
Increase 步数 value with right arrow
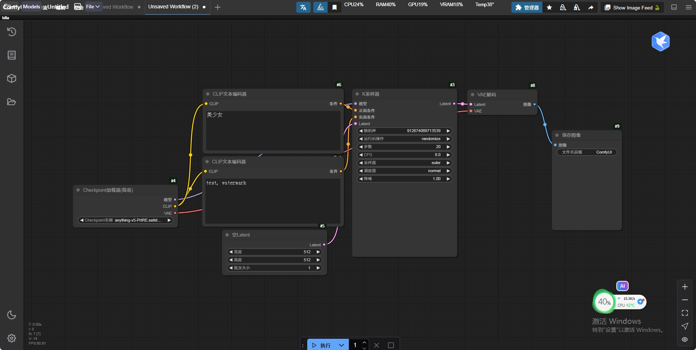(448, 147)
